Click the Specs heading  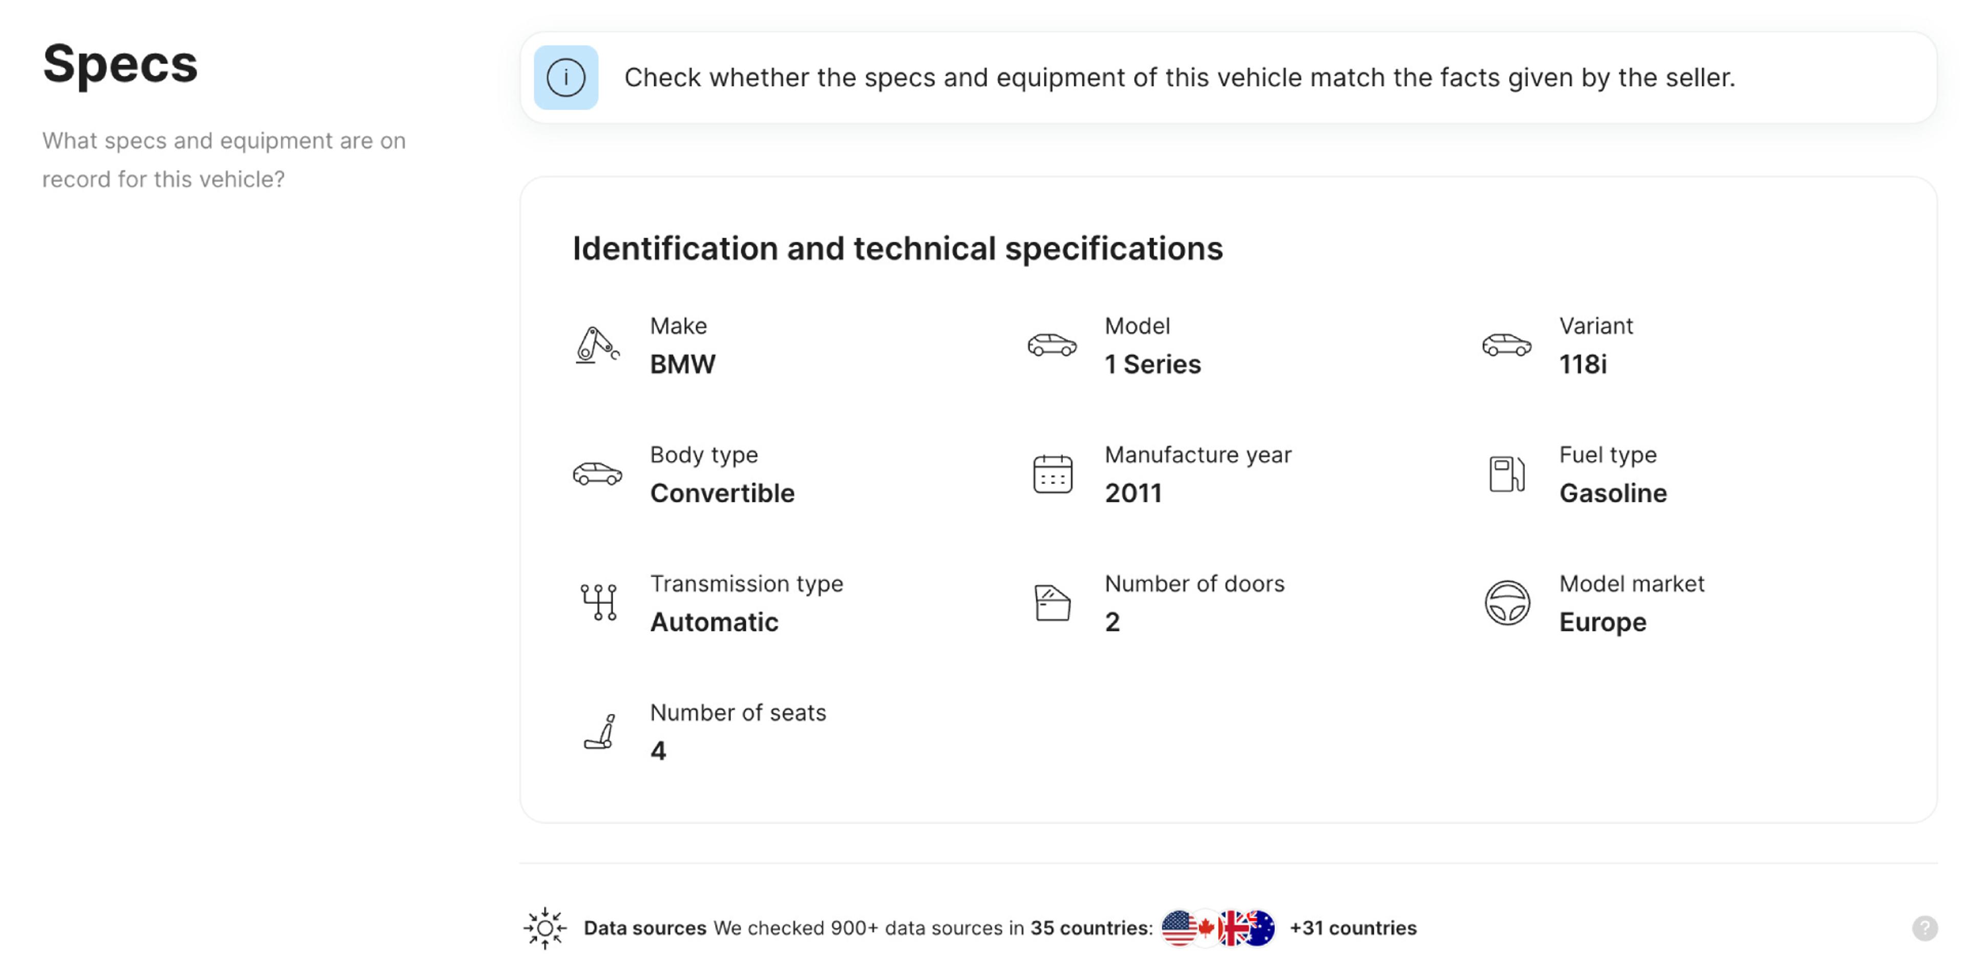120,64
